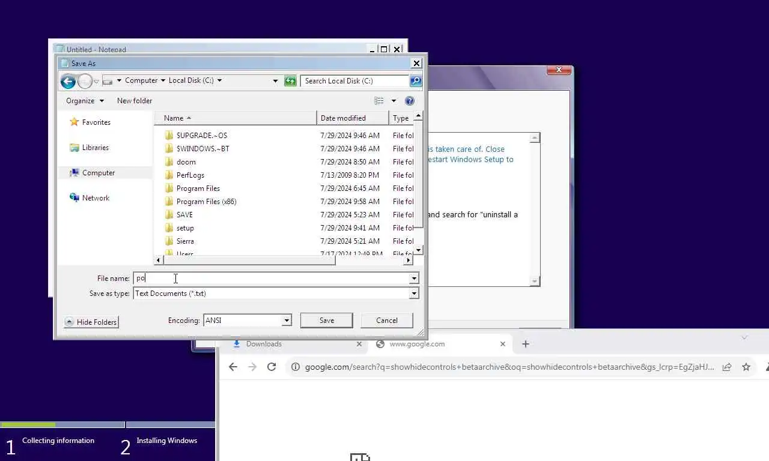Open the File name dropdown arrow

(414, 279)
